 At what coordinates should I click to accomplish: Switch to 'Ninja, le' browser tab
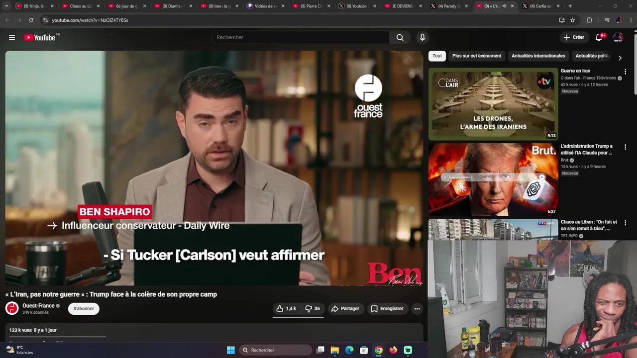[x=34, y=6]
